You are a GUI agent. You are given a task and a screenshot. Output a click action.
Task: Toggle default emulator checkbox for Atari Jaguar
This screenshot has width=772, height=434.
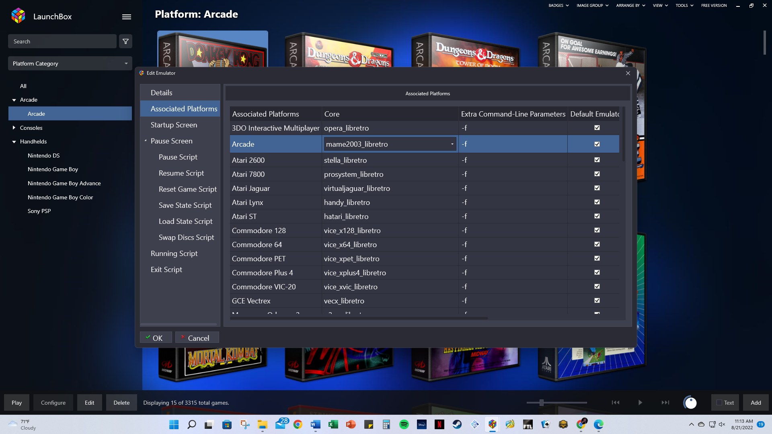click(597, 188)
